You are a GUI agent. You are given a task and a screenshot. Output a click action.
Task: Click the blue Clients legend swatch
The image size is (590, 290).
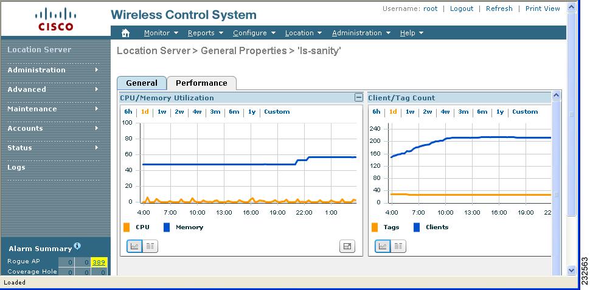(417, 227)
